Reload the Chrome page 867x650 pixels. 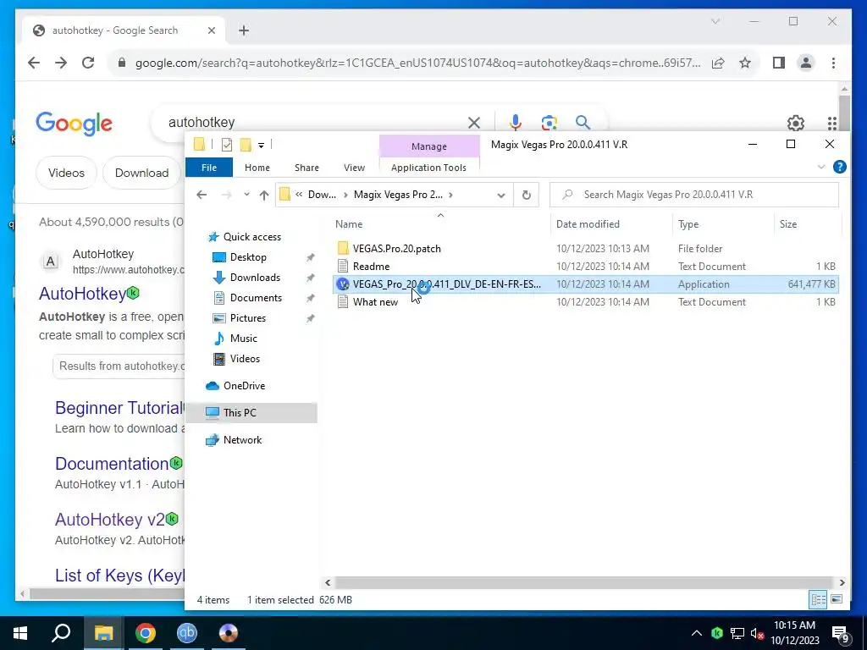click(x=88, y=63)
